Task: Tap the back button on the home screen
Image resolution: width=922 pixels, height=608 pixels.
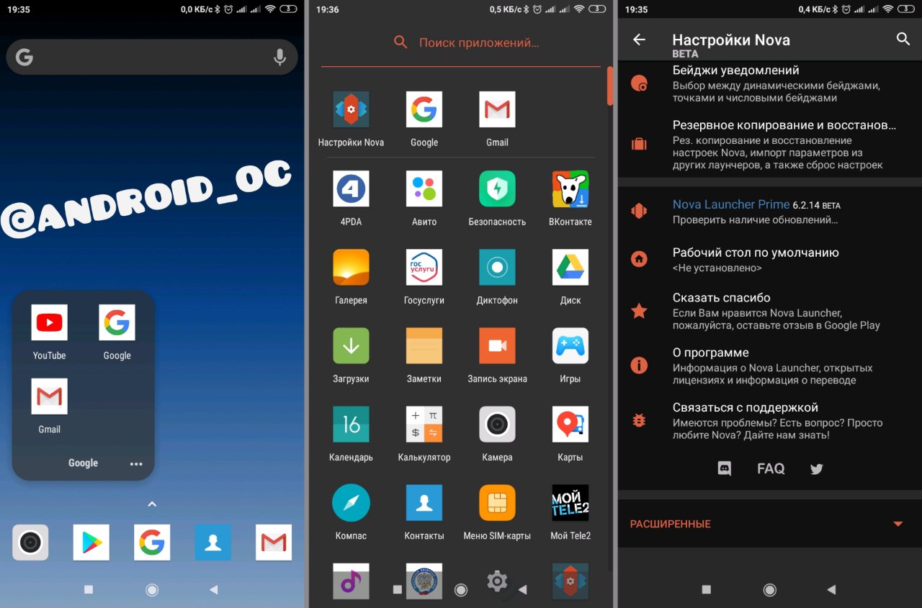Action: click(x=213, y=589)
